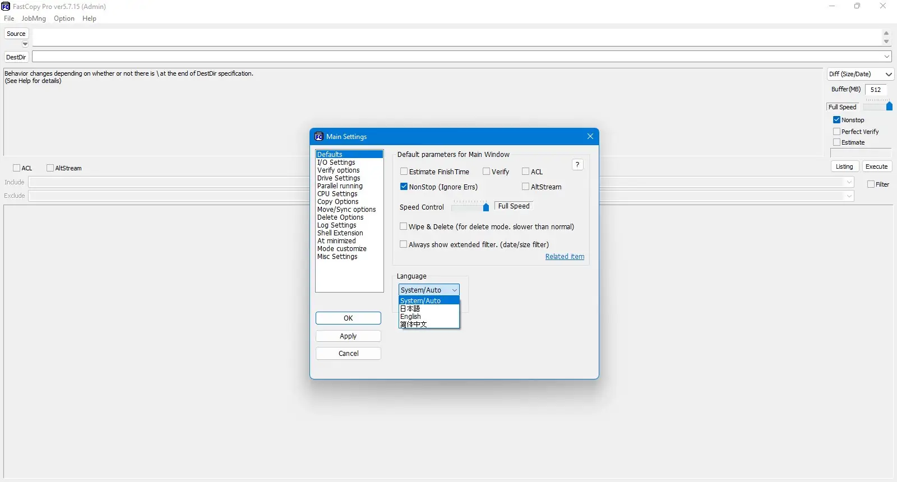
Task: Choose System/Auto language option
Action: (429, 301)
